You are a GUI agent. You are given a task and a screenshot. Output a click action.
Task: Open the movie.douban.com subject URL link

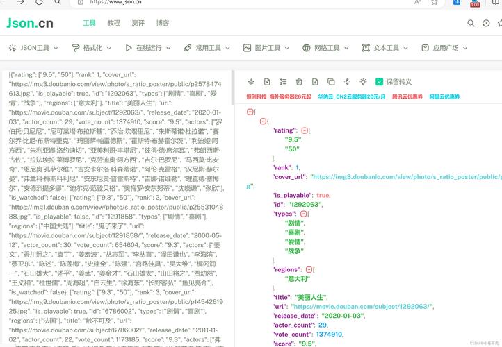click(x=362, y=307)
